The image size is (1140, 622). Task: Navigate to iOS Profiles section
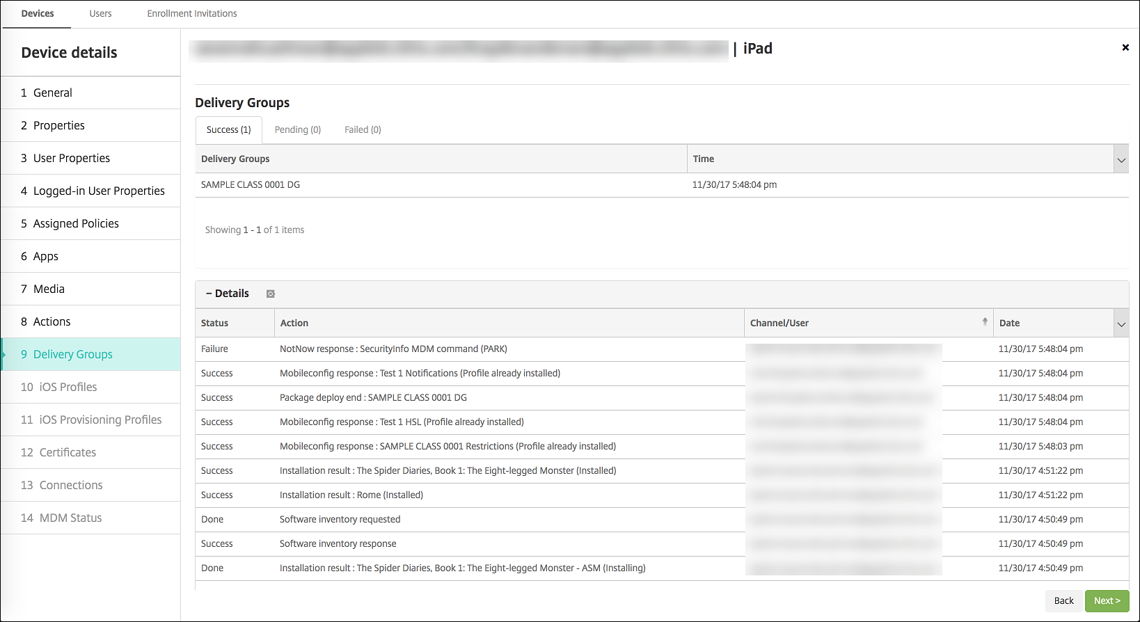68,387
